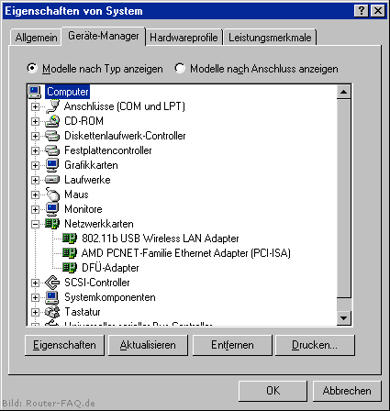Click the DFÜ-Adapter icon
Image resolution: width=390 pixels, height=411 pixels.
[x=70, y=268]
